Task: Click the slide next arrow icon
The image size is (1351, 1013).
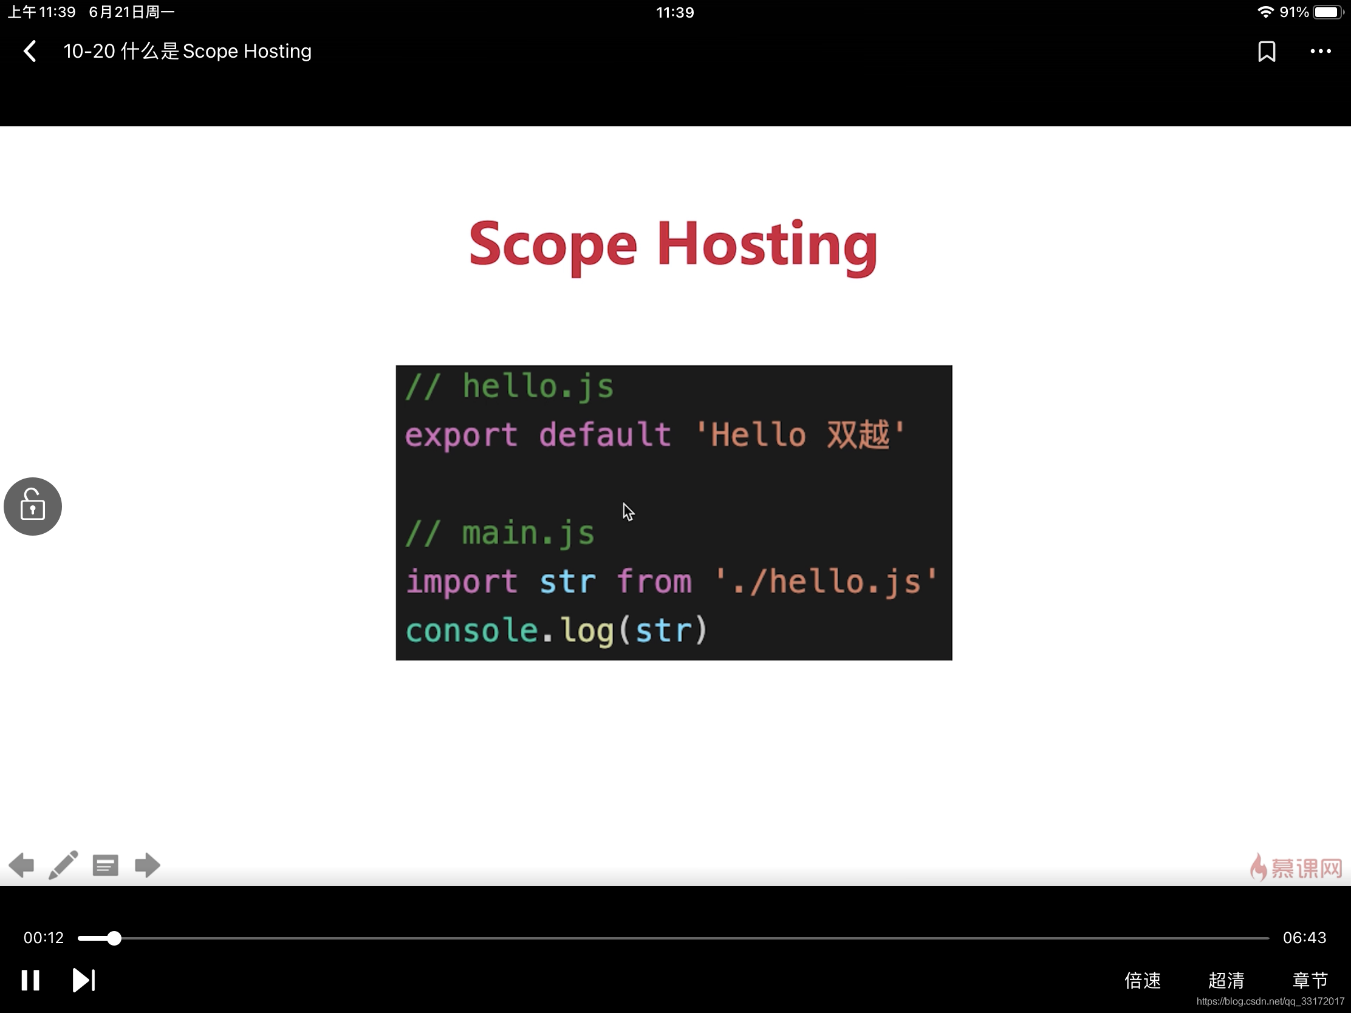Action: click(147, 865)
